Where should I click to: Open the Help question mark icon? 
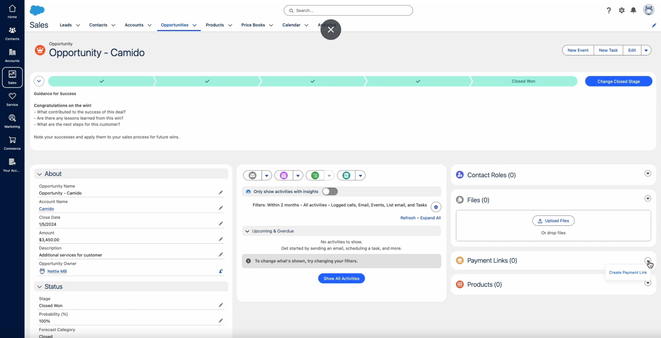click(609, 10)
